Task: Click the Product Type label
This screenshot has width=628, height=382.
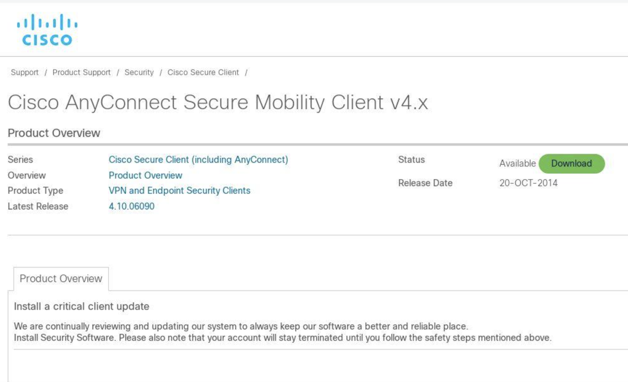Action: (36, 191)
